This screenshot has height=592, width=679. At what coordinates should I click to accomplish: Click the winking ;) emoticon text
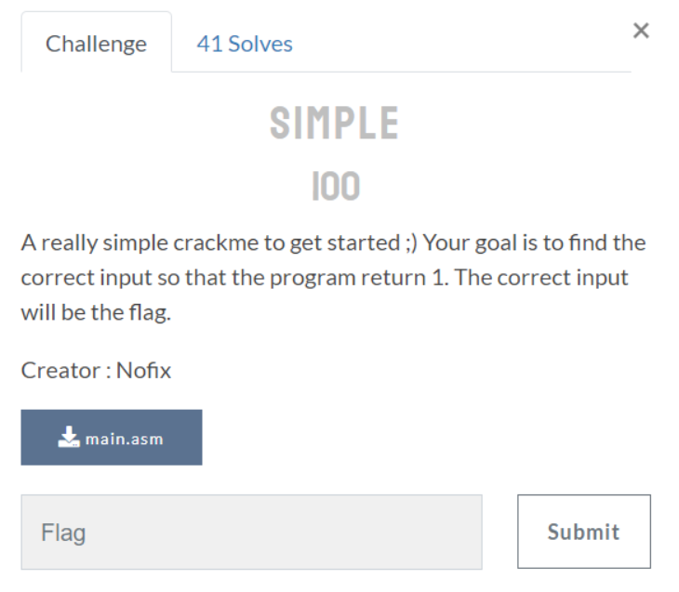(411, 243)
